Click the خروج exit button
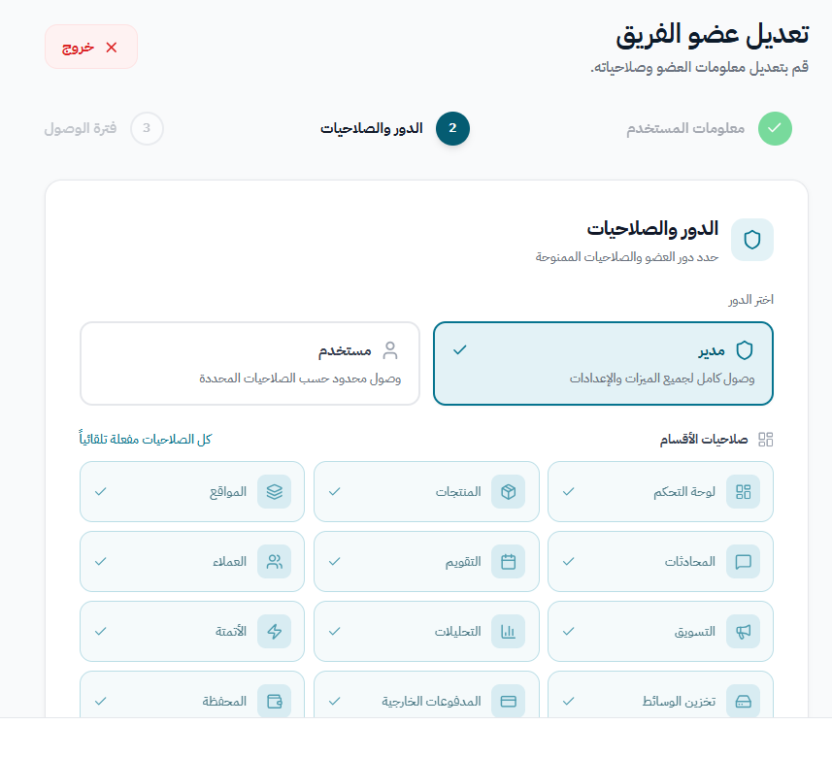832x758 pixels. [90, 47]
